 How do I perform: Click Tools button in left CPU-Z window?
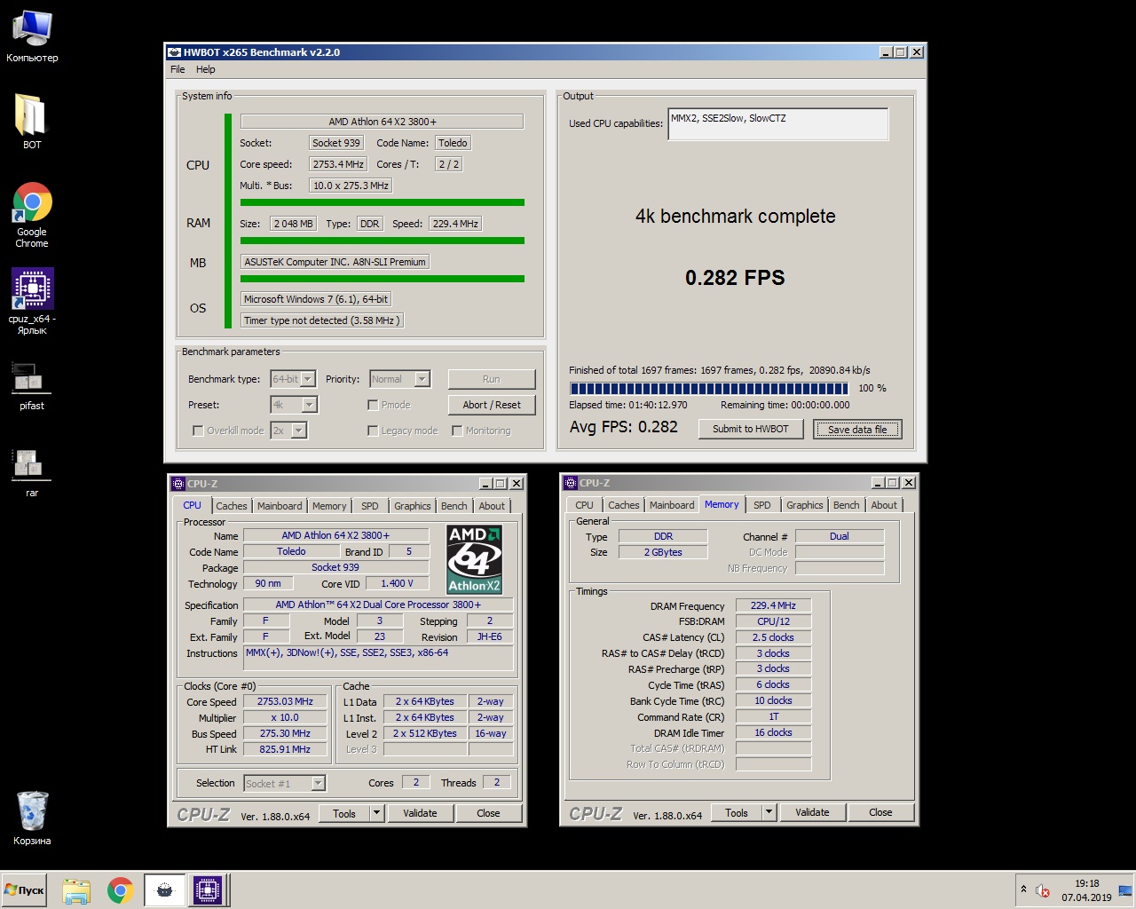344,813
